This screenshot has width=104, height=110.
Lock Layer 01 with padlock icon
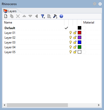75,33
